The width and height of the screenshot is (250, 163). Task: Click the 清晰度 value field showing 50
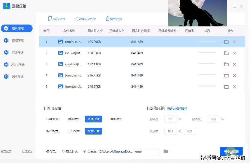pyautogui.click(x=170, y=119)
